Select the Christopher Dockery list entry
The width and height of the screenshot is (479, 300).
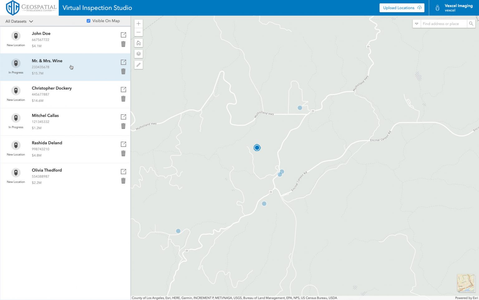click(65, 95)
